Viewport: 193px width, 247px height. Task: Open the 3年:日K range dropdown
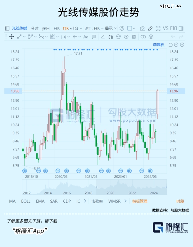pyautogui.click(x=93, y=28)
